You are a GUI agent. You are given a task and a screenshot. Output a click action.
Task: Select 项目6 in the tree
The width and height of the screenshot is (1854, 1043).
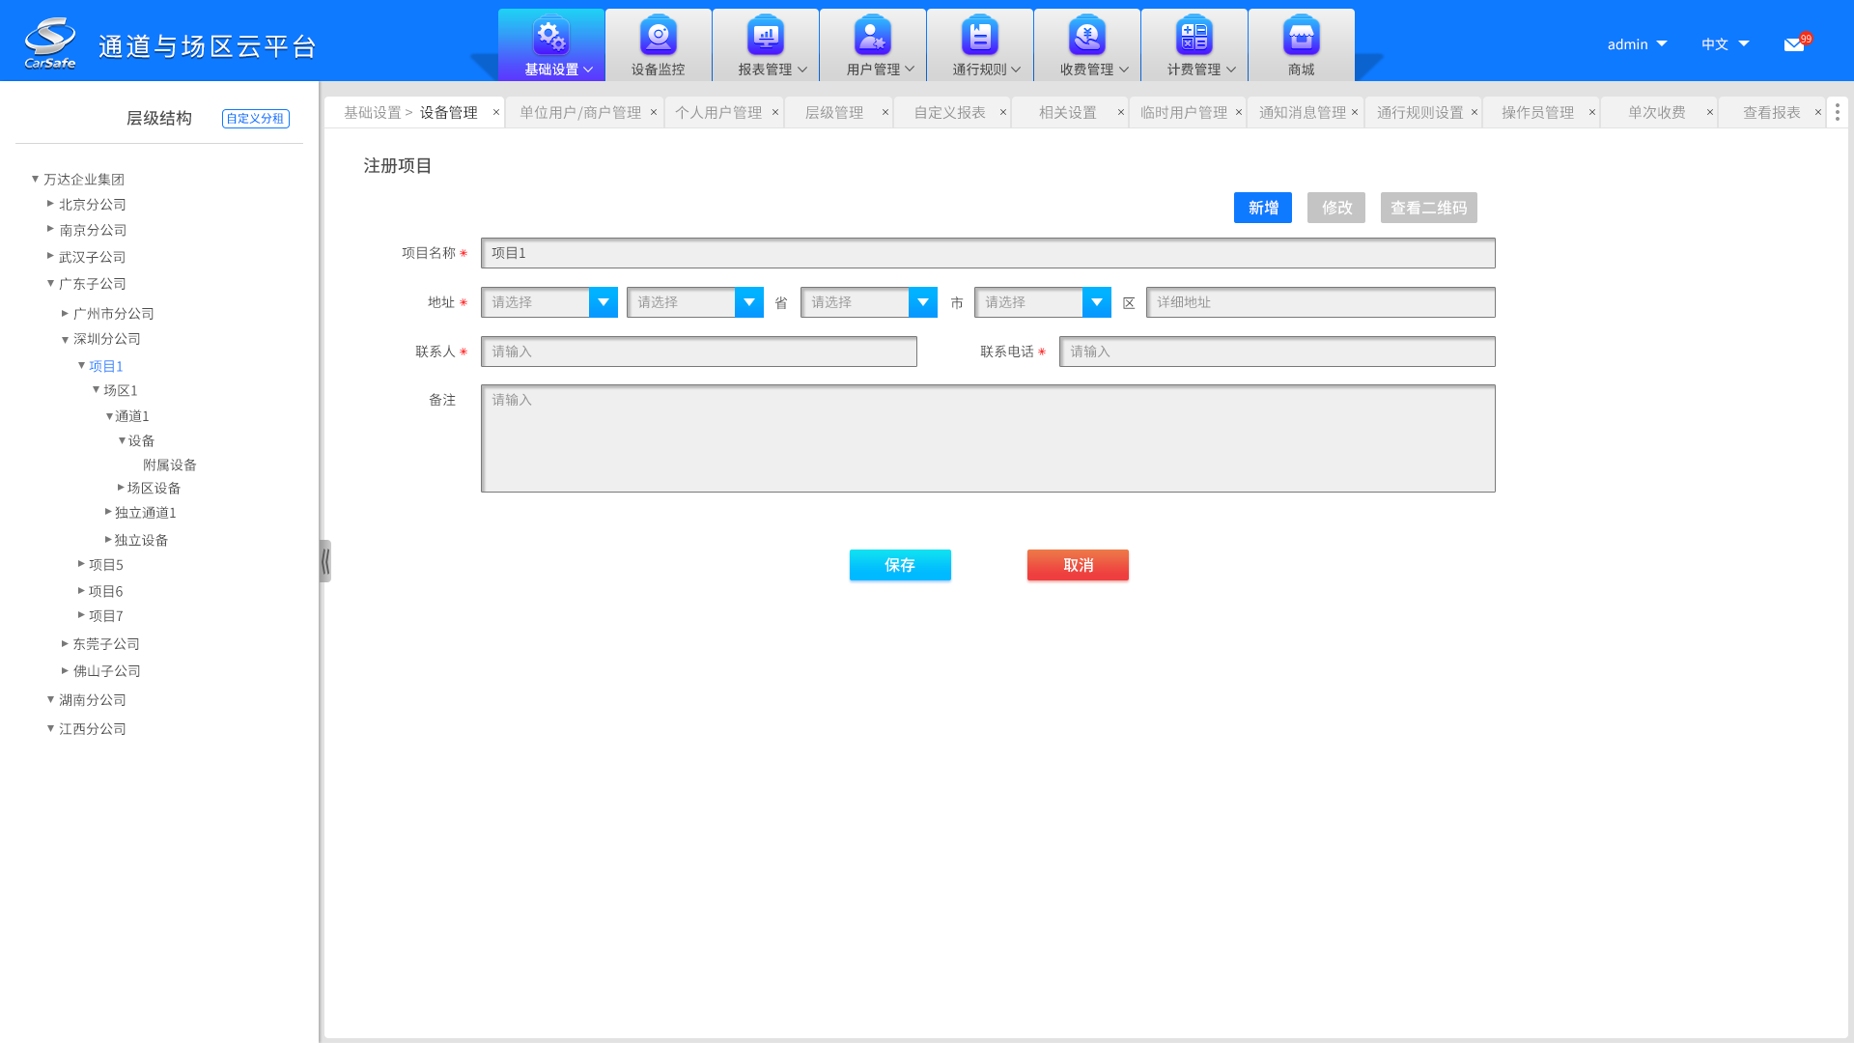106,591
